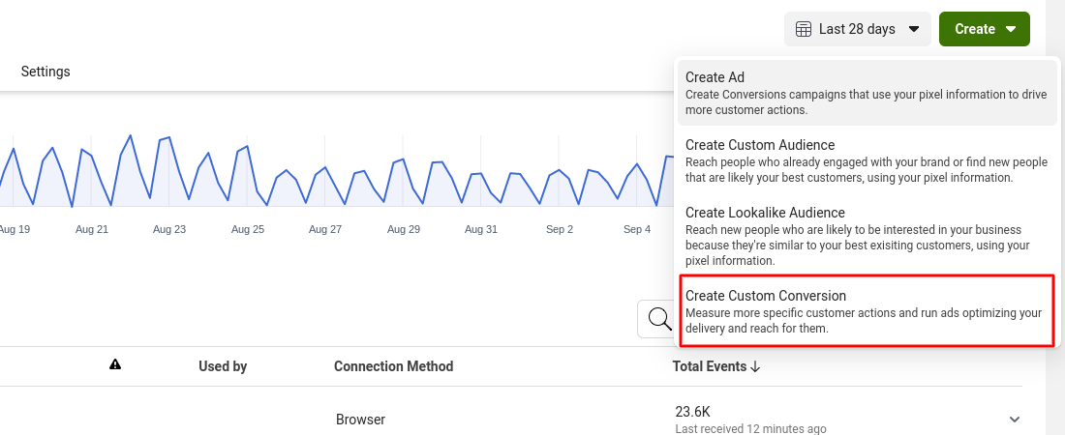Click the search magnifier icon
1065x435 pixels.
point(660,318)
